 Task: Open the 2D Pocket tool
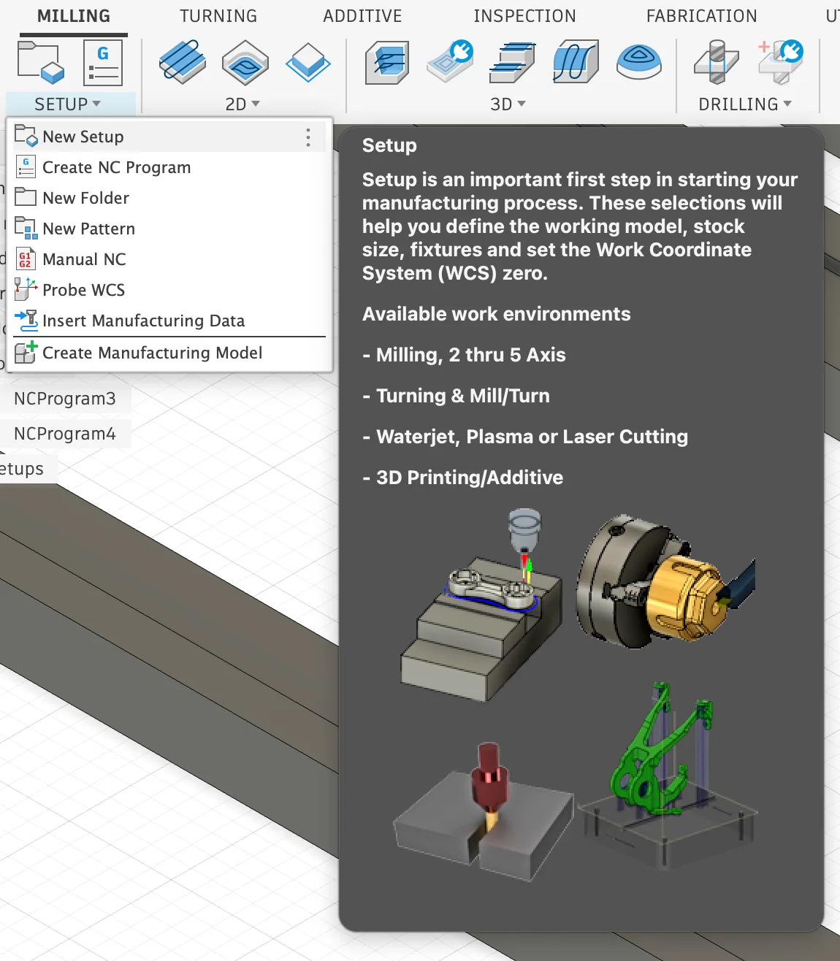(x=245, y=62)
